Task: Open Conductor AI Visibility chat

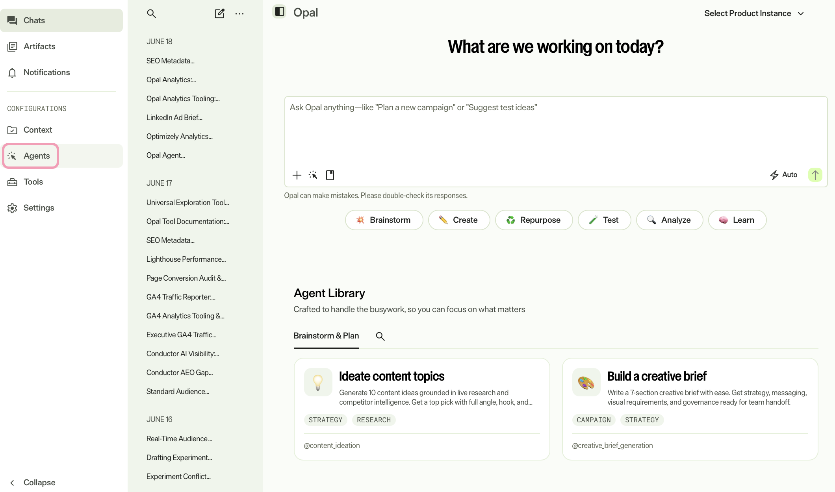Action: [x=183, y=354]
